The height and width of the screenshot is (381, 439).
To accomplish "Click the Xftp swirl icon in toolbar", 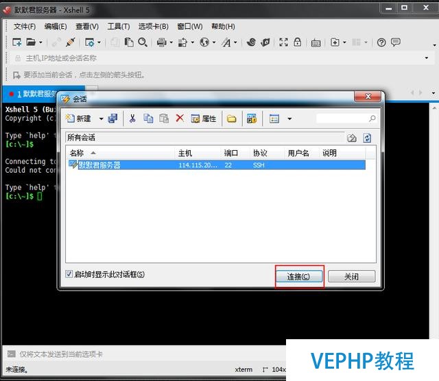I will 251,42.
